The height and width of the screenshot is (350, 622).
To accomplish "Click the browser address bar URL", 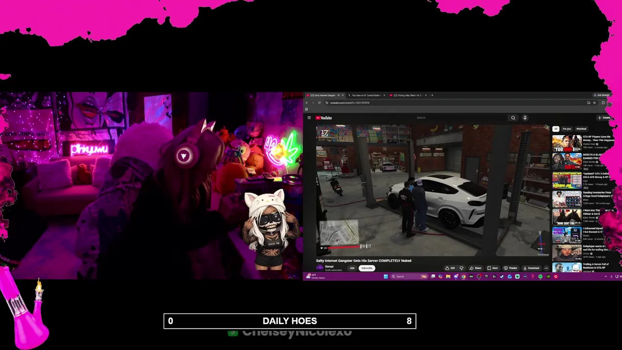I will pos(350,103).
